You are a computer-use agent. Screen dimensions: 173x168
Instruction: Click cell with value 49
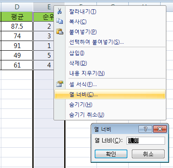pyautogui.click(x=17, y=56)
